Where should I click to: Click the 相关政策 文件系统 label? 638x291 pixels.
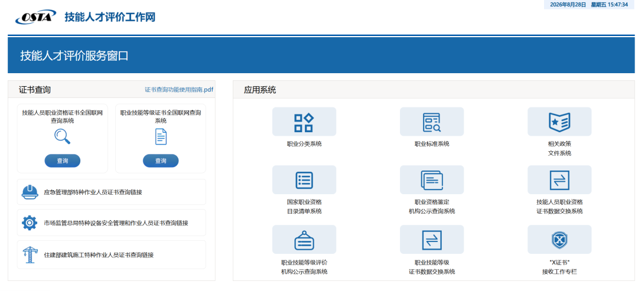point(559,148)
